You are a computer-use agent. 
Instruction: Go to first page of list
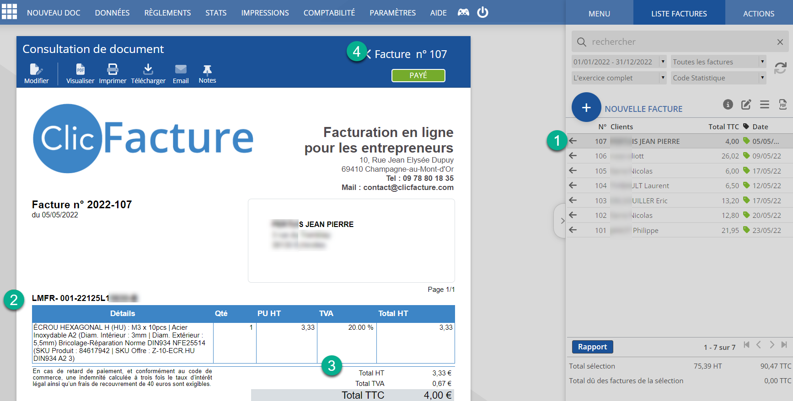point(746,345)
